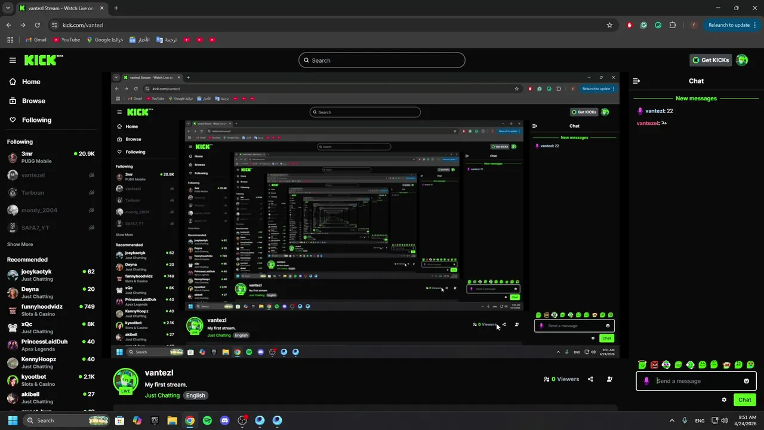Click vantezl streamer avatar with LIVE badge
This screenshot has height=430, width=764.
coord(125,381)
